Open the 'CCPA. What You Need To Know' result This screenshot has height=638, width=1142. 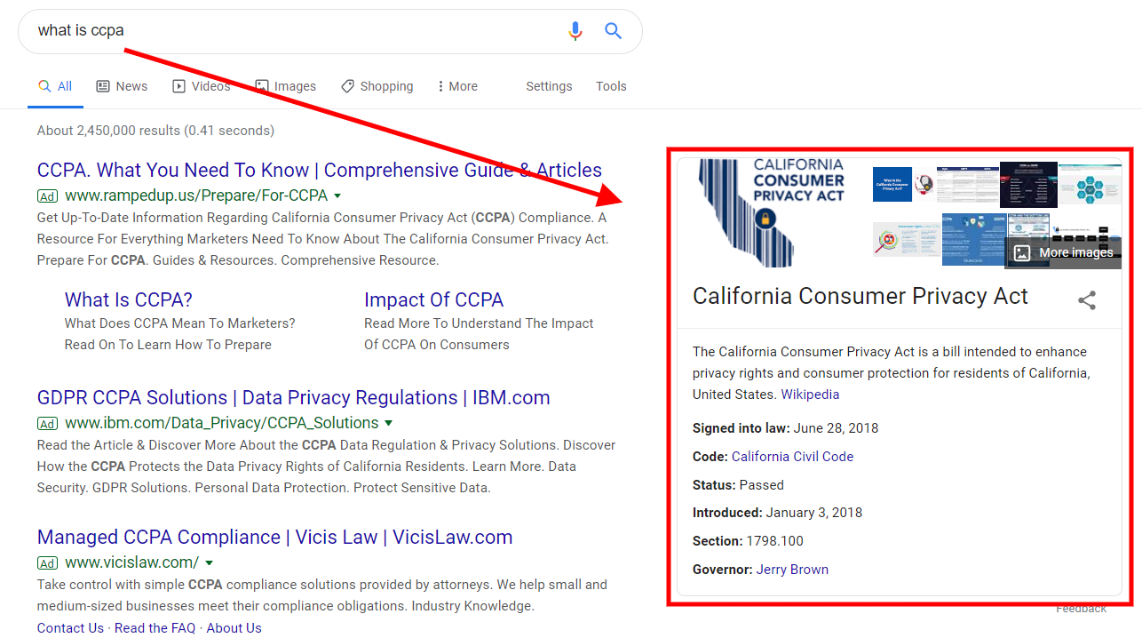(320, 170)
